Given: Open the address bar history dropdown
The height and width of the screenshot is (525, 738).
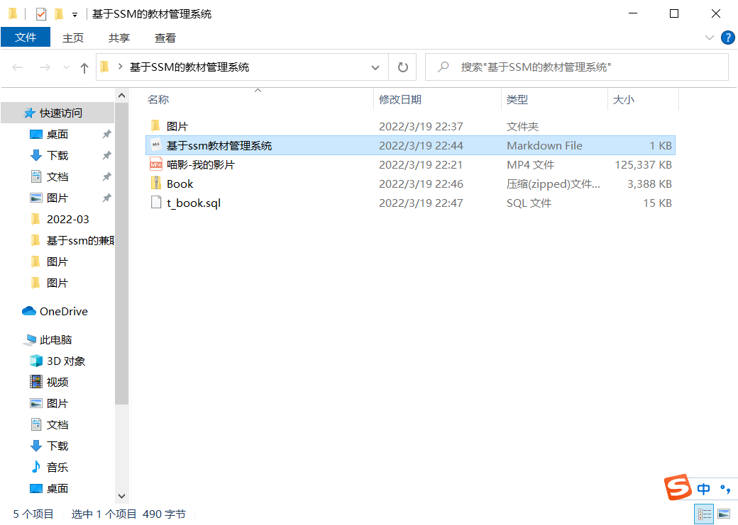Looking at the screenshot, I should click(x=375, y=67).
